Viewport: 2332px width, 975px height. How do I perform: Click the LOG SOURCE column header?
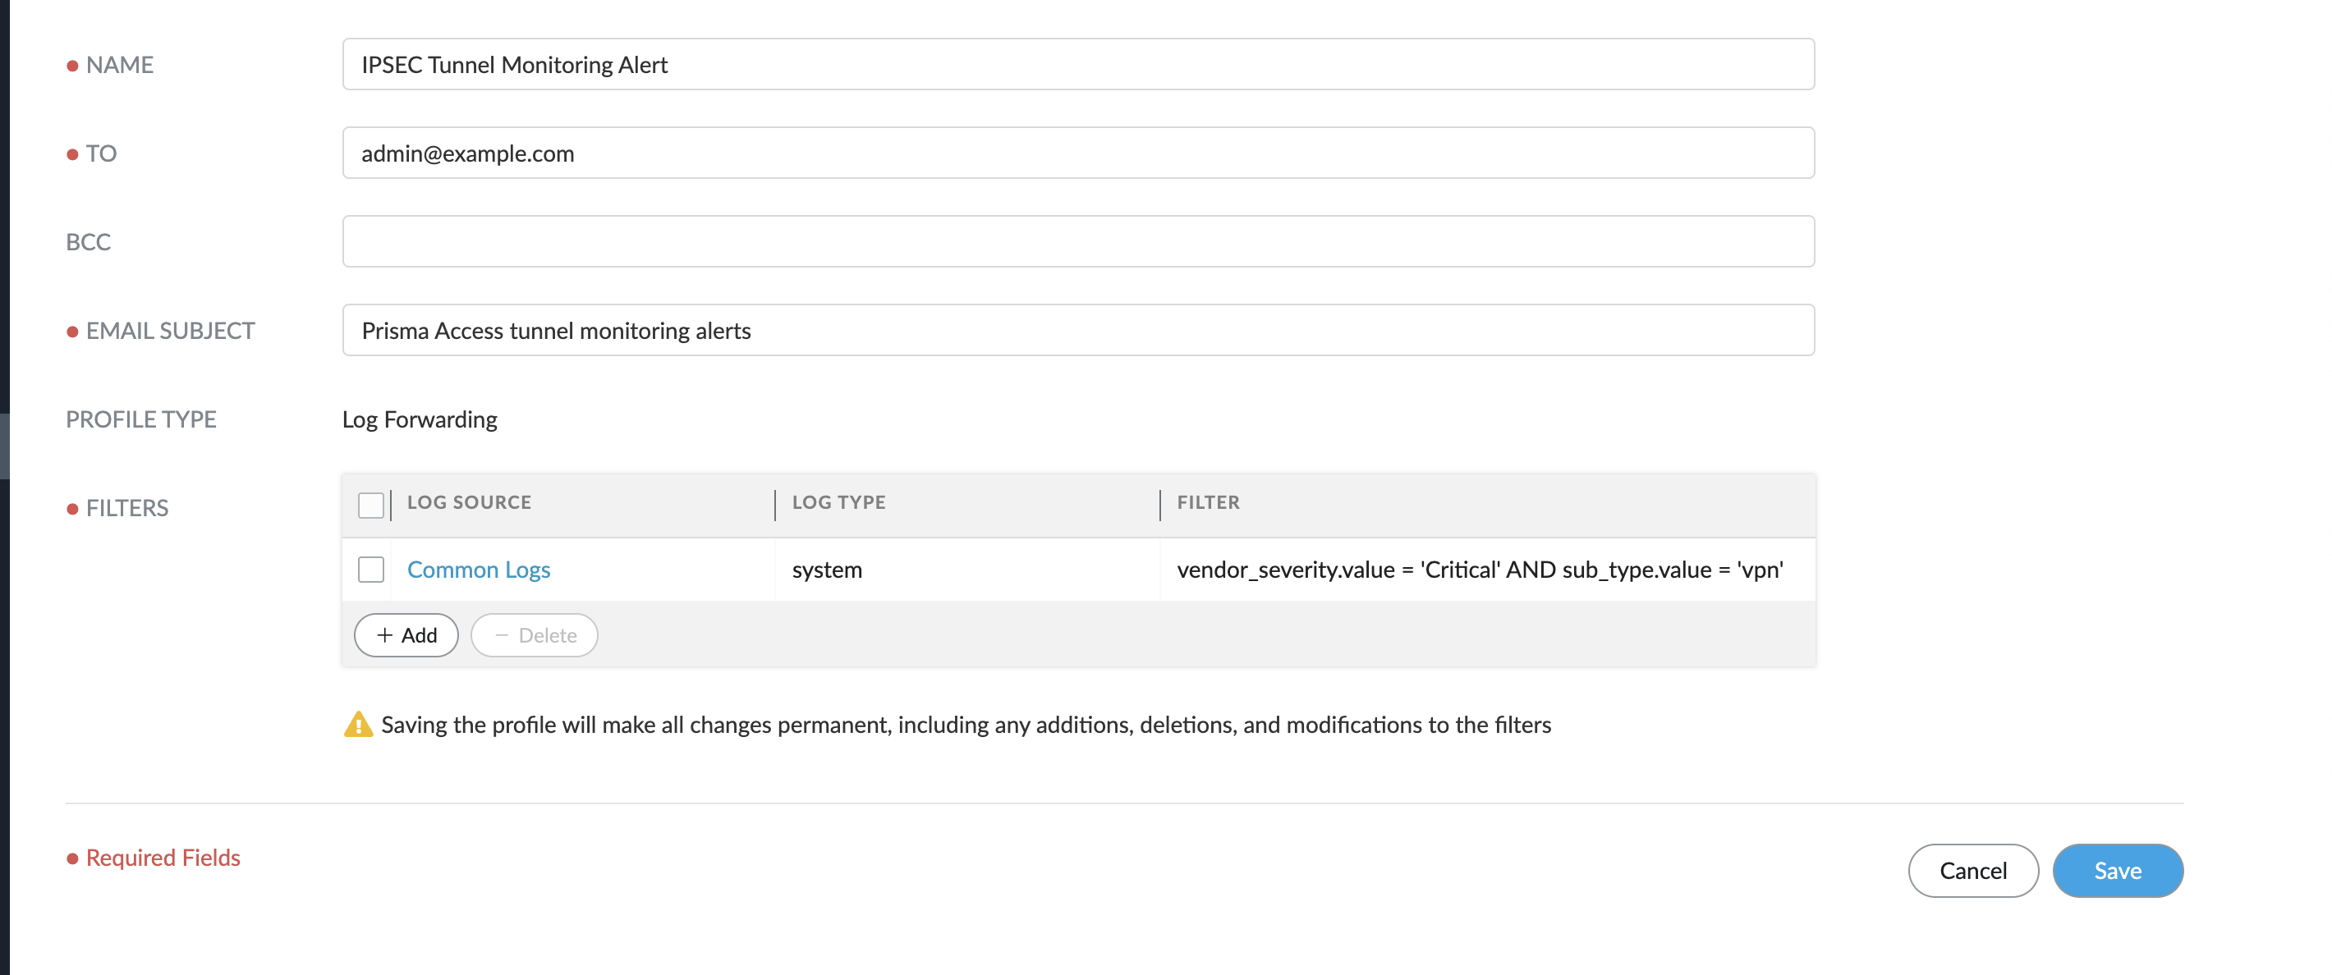point(469,502)
